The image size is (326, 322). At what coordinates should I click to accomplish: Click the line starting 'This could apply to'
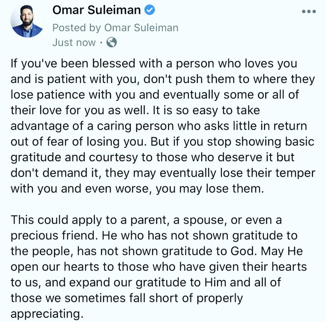click(x=146, y=220)
